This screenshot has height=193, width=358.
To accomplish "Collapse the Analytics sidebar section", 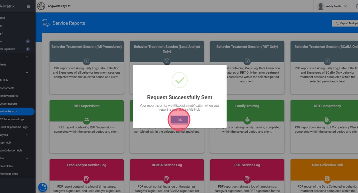I will tap(27, 135).
